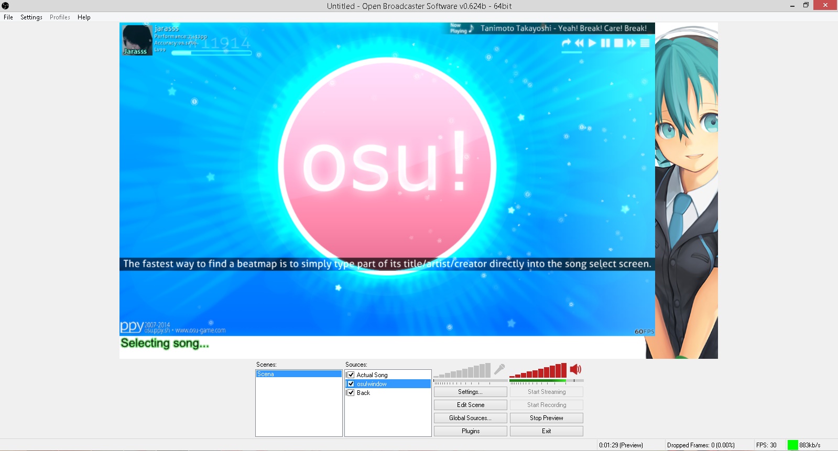Click the green bitrate status indicator
838x451 pixels.
792,445
